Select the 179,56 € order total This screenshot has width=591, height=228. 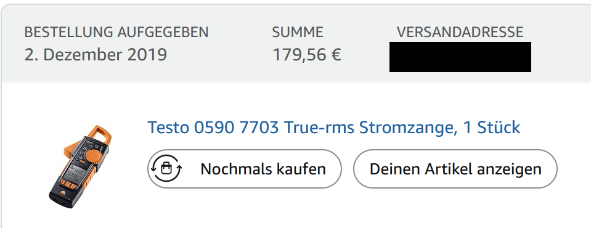306,55
